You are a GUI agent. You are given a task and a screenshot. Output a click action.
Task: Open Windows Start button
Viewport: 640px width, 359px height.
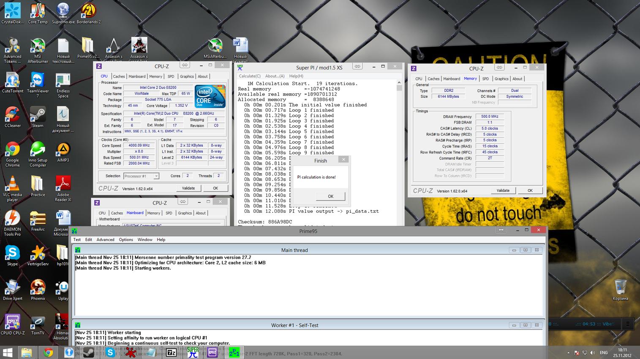(x=8, y=352)
